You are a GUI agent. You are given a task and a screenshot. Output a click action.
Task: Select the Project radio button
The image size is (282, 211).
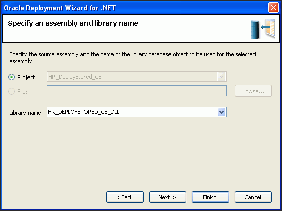click(x=12, y=77)
